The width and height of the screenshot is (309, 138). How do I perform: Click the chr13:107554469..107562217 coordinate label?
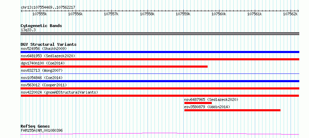point(48,8)
